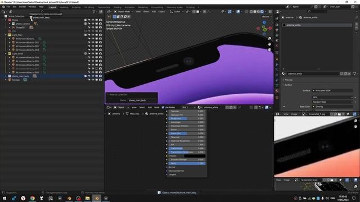Open the viewport View menu
The height and width of the screenshot is (202, 360).
[138, 11]
